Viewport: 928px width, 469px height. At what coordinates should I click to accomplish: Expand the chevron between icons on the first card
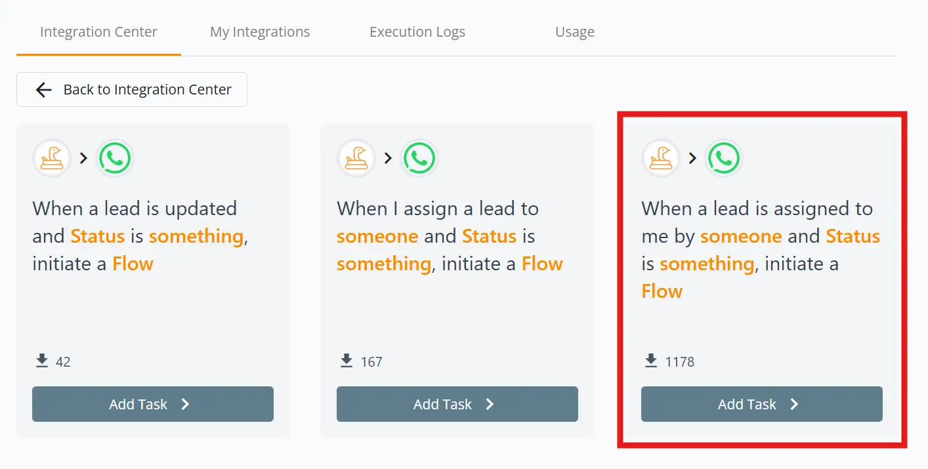coord(83,157)
